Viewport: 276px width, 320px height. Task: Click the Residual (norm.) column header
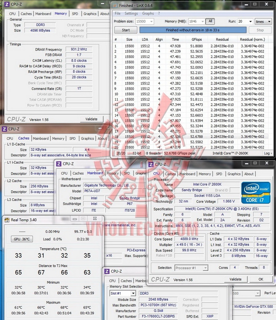252,40
